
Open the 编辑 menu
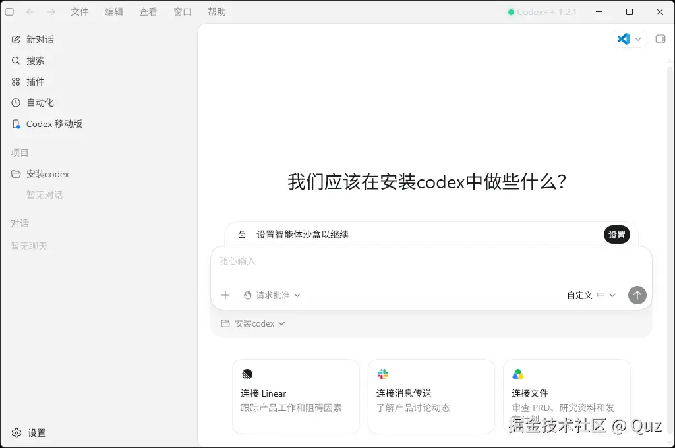[x=114, y=12]
